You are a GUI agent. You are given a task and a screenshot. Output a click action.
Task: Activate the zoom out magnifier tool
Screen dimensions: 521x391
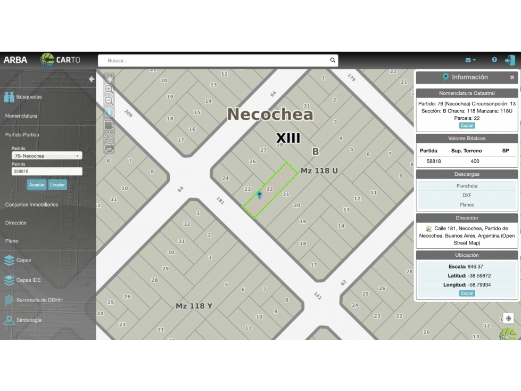[x=109, y=101]
